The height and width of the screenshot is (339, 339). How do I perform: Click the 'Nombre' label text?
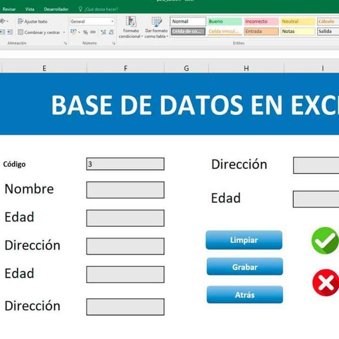pos(29,189)
